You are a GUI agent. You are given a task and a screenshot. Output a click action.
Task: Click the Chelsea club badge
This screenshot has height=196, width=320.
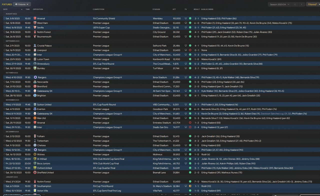(35, 145)
